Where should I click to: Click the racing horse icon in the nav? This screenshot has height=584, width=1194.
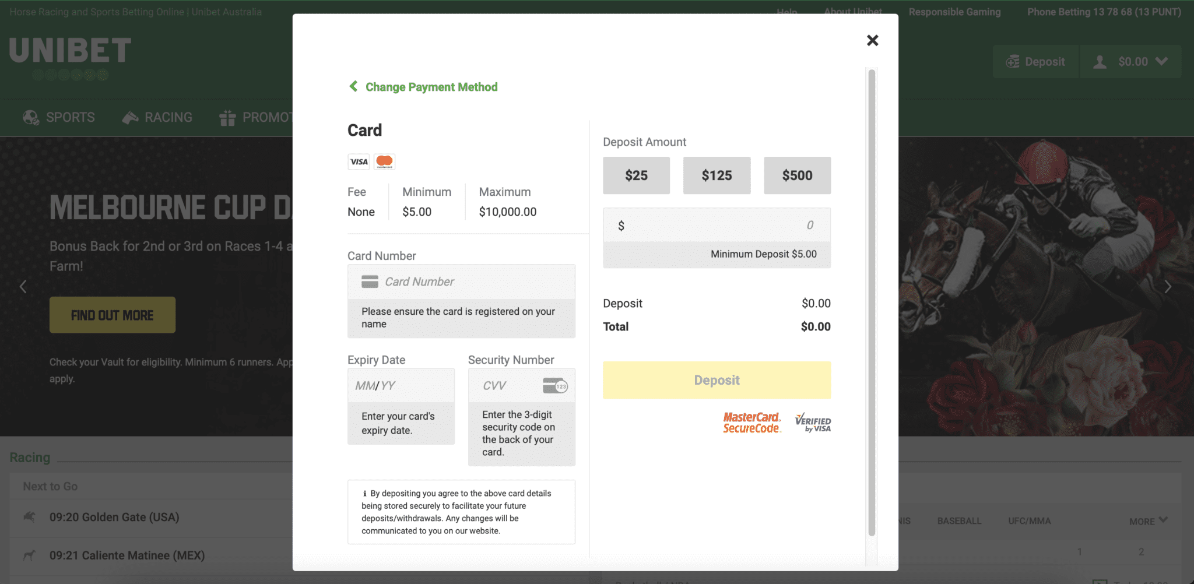click(x=130, y=118)
